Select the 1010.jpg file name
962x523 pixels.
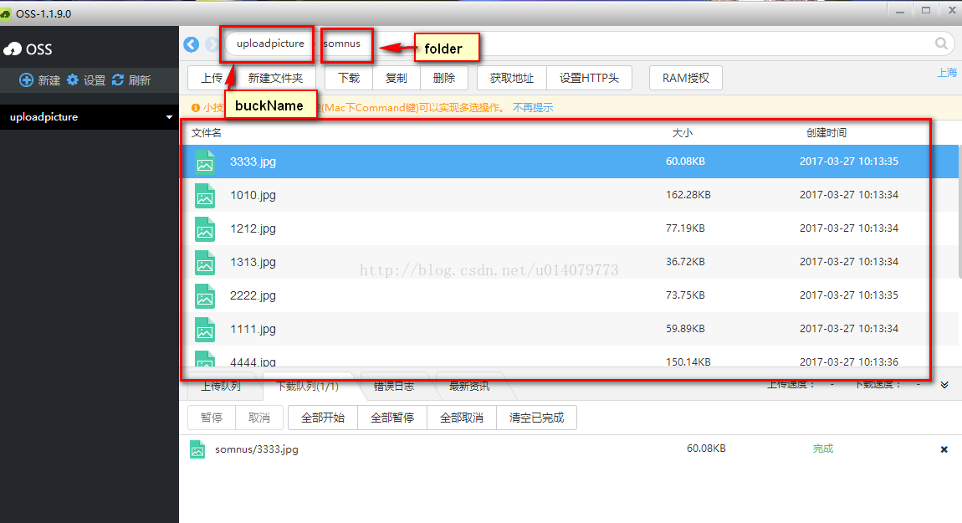(253, 195)
